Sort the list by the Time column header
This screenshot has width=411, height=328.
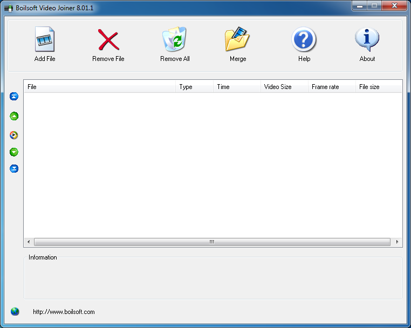click(x=237, y=87)
